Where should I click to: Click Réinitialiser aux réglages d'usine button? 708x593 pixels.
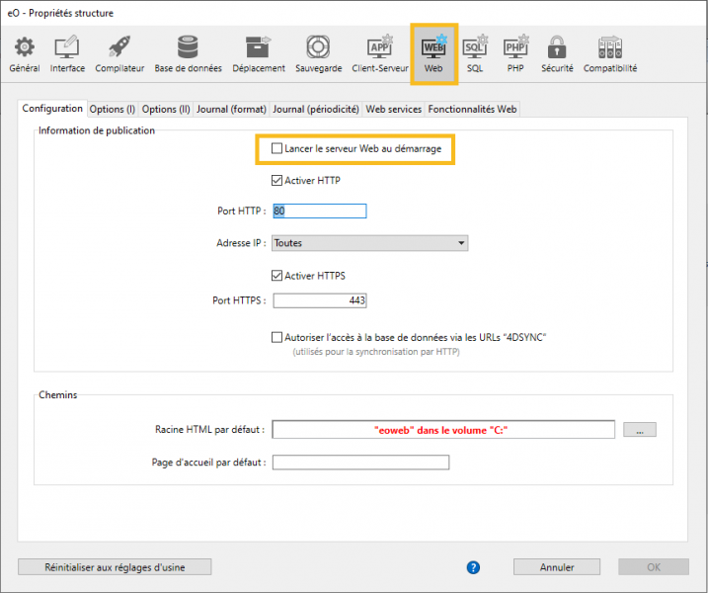(115, 567)
